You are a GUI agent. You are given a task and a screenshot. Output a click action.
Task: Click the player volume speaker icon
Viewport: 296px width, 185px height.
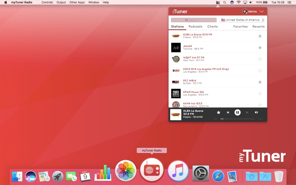pos(256,112)
